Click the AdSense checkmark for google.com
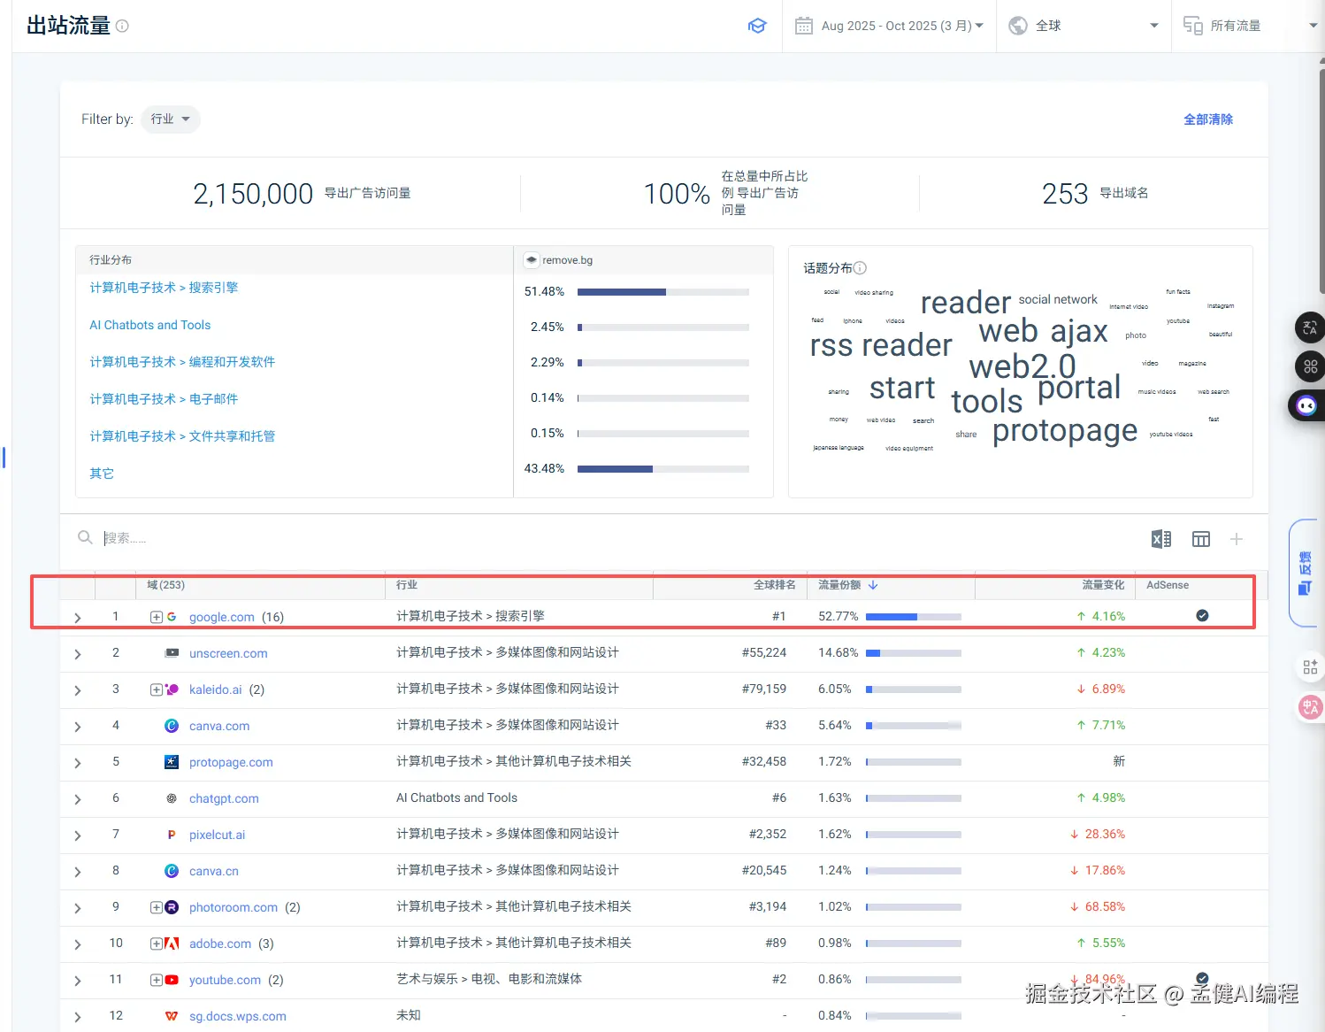 pyautogui.click(x=1202, y=615)
